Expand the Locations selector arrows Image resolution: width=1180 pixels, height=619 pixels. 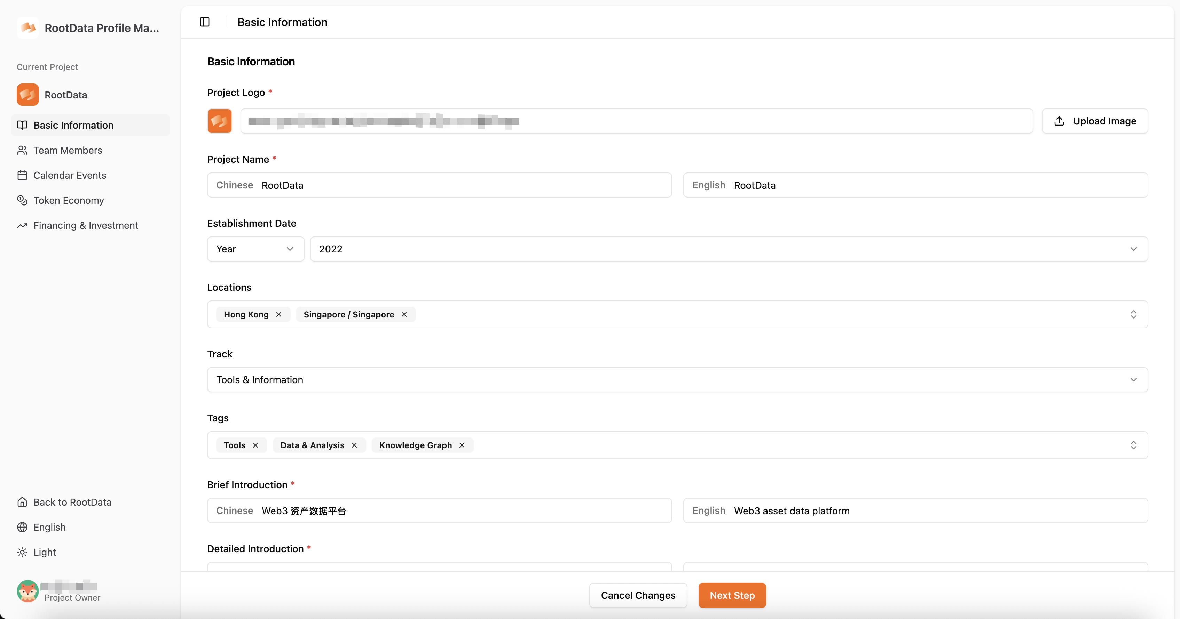tap(1133, 314)
